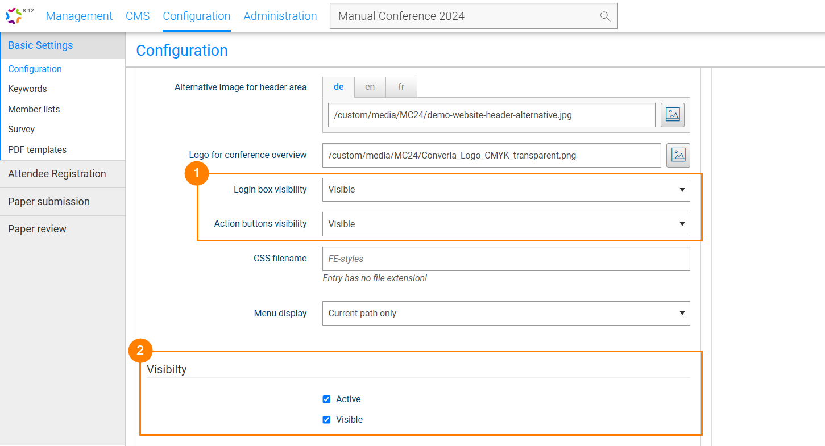Go to the Administration menu
Screen dimensions: 825x446
click(280, 16)
